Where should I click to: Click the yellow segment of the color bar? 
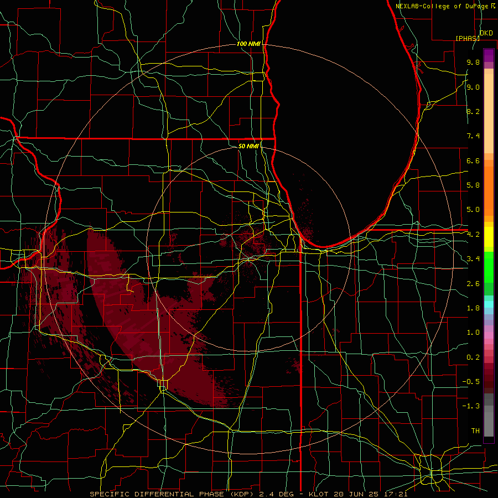point(489,237)
